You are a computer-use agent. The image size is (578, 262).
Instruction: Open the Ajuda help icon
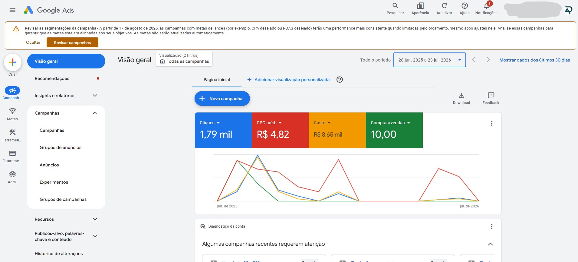(465, 6)
